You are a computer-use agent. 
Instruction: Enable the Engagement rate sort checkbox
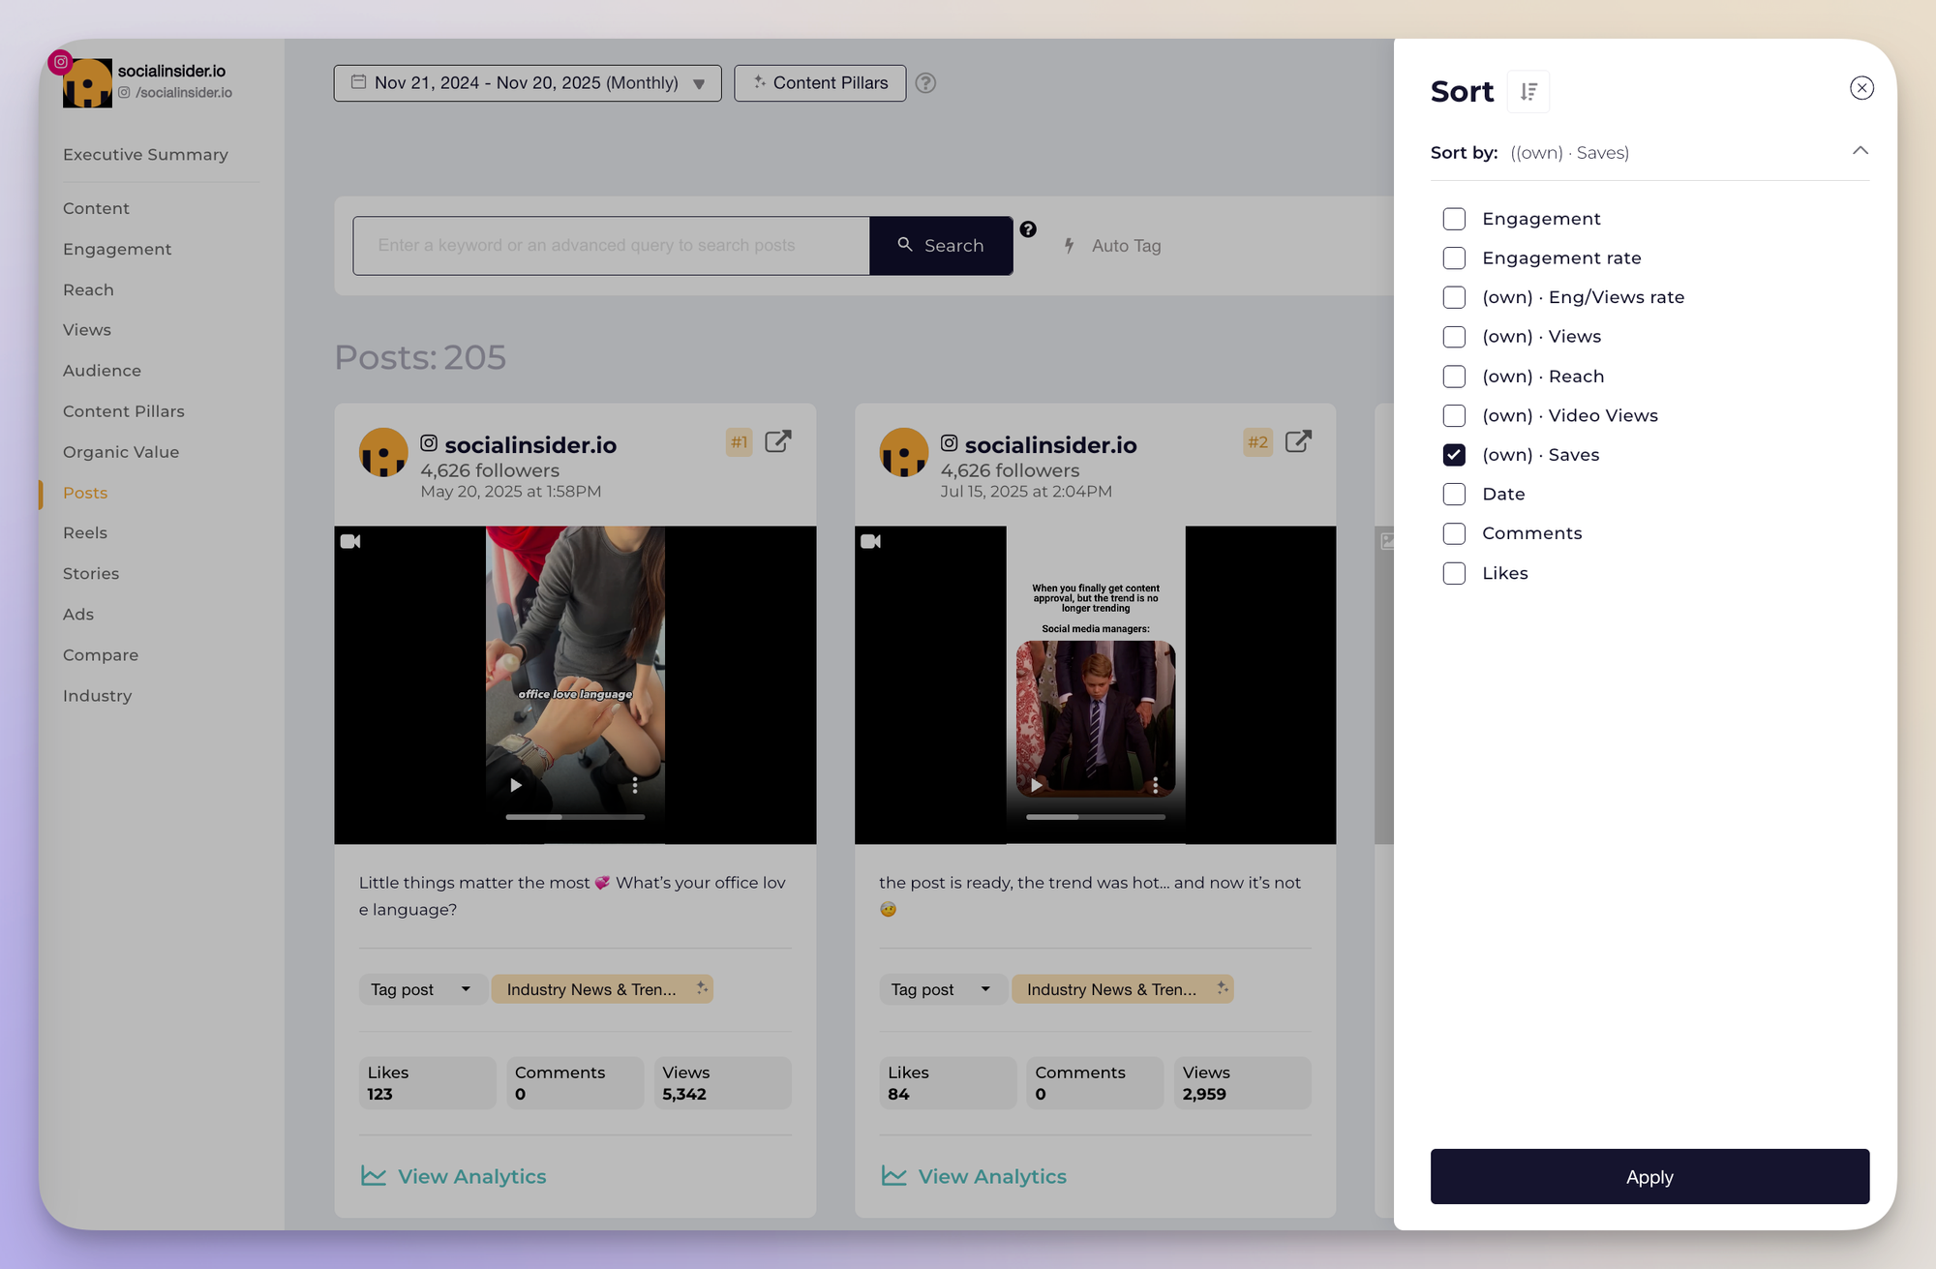click(x=1454, y=257)
